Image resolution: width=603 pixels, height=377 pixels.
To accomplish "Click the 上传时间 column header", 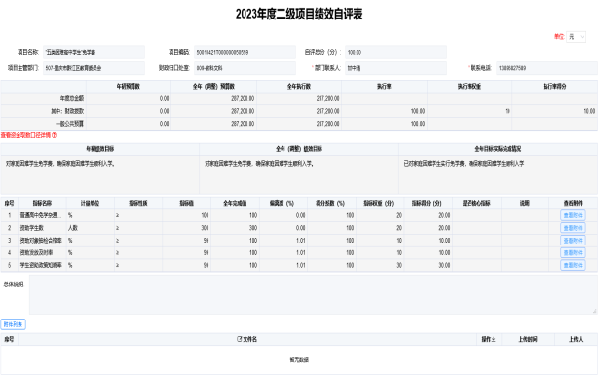I will tap(528, 339).
